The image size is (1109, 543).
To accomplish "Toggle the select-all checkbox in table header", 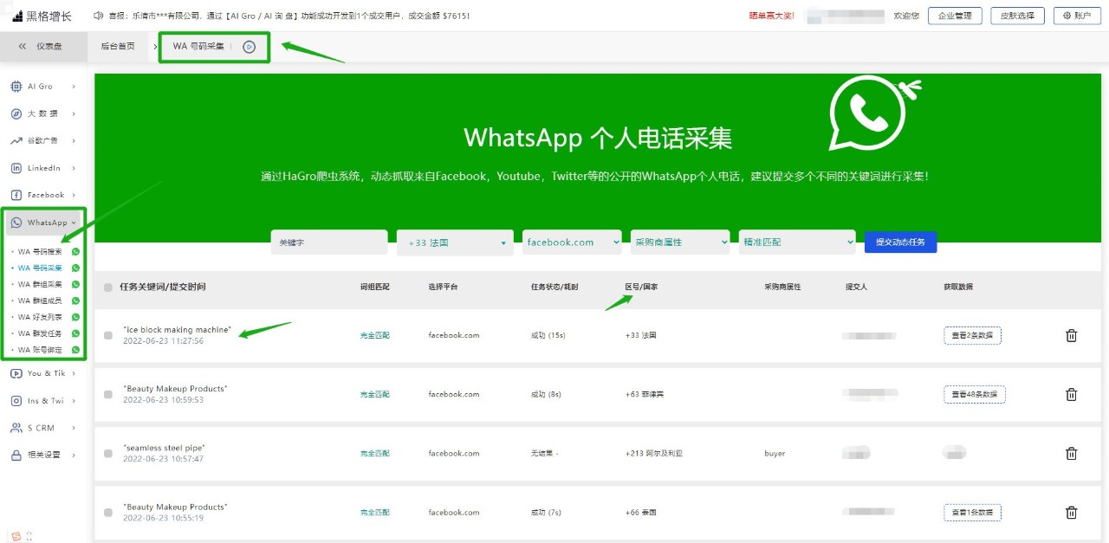I will pos(108,288).
